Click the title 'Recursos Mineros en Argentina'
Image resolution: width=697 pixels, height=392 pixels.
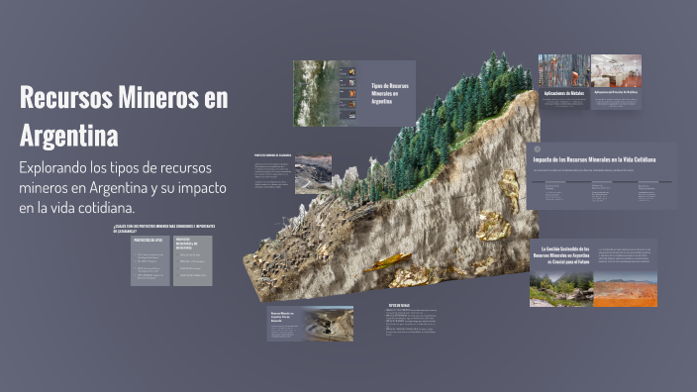point(124,117)
